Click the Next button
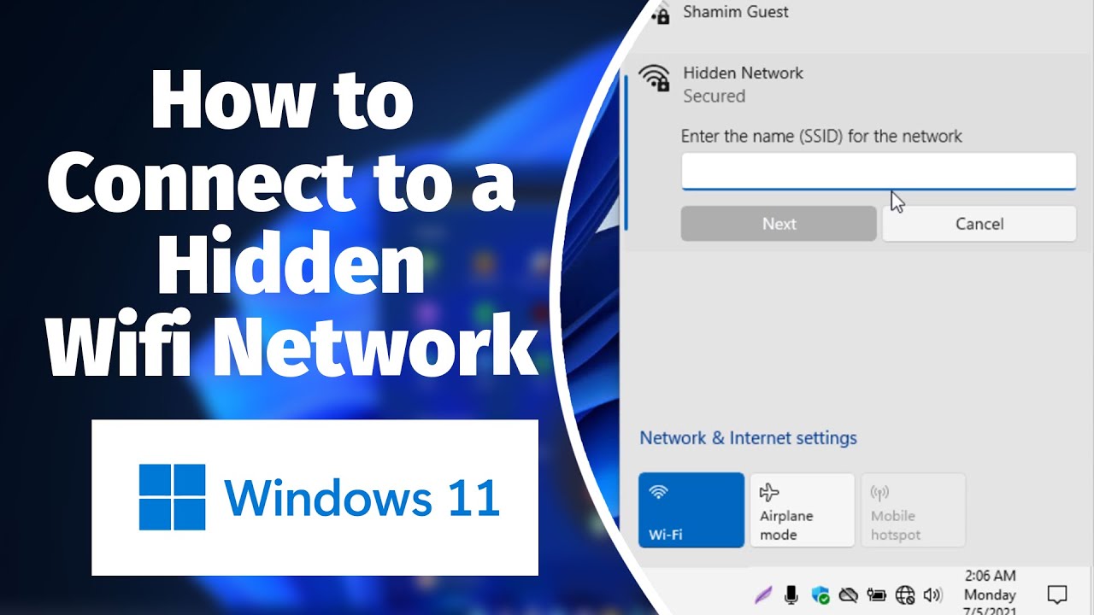The image size is (1094, 615). pos(779,224)
